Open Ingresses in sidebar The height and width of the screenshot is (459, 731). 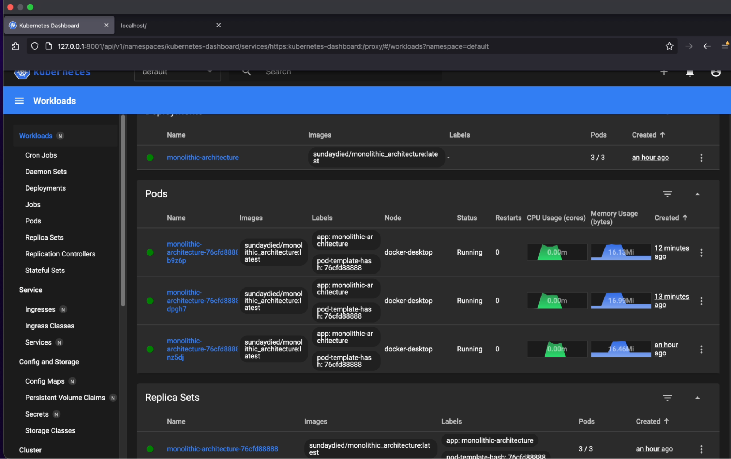tap(40, 309)
